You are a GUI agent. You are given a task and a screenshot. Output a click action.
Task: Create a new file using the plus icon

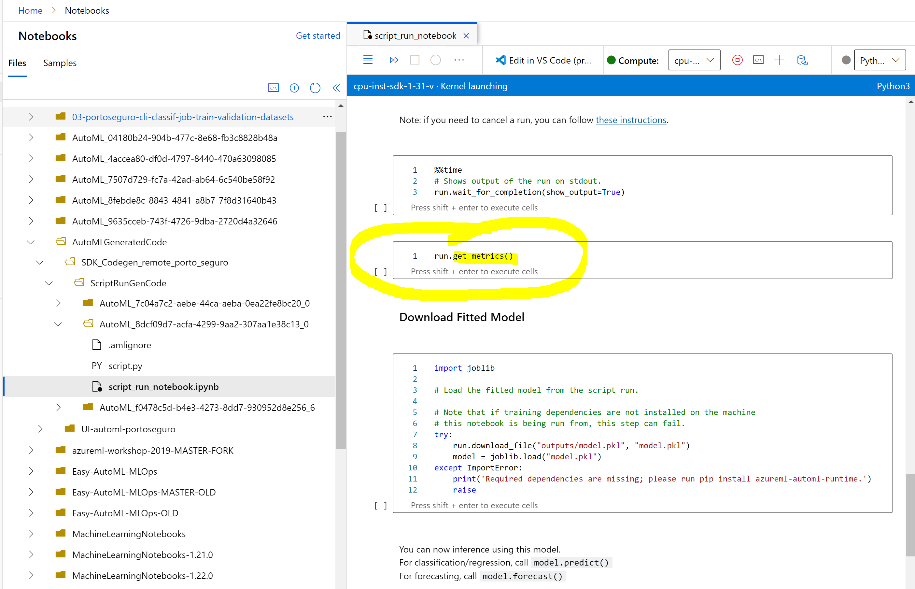coord(294,88)
